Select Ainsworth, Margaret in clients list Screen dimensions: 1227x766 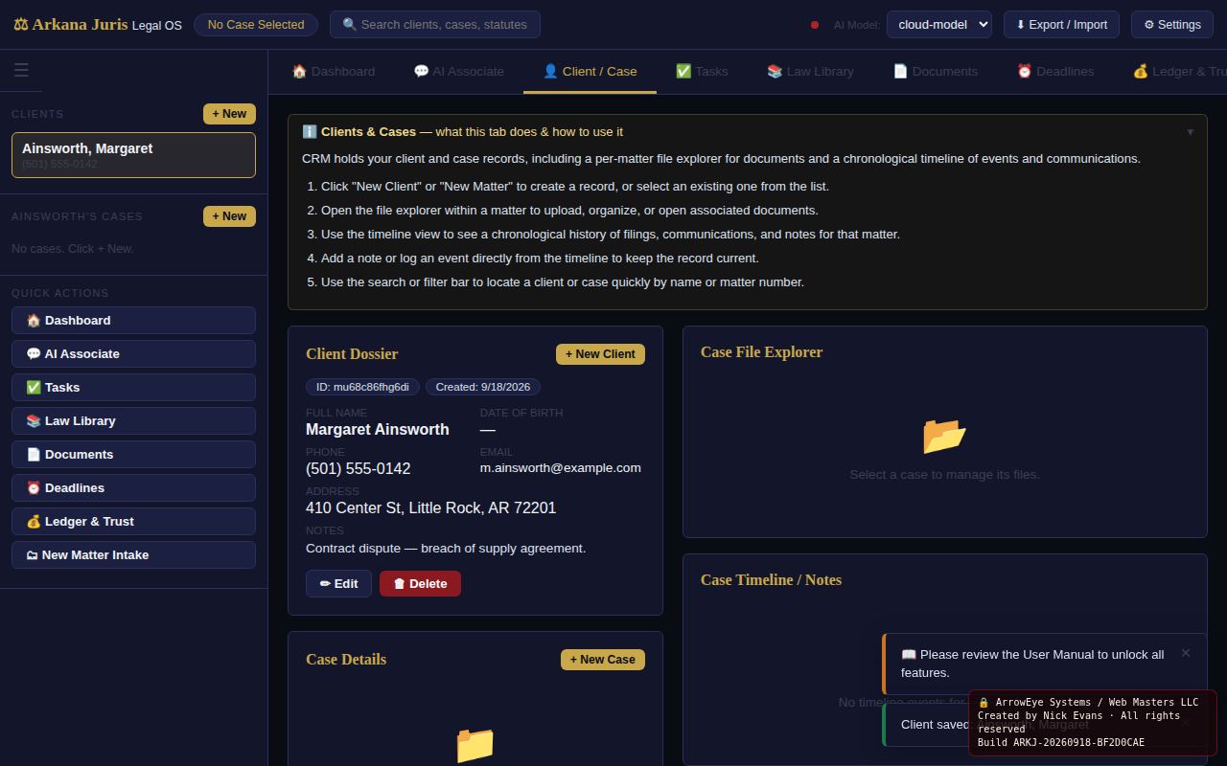(133, 155)
